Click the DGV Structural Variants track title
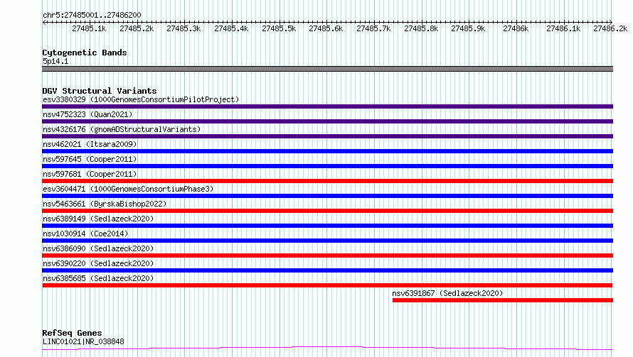 tap(100, 91)
